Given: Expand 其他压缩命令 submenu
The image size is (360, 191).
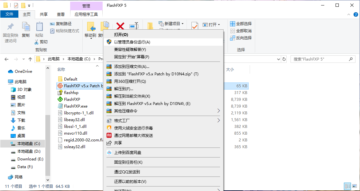Looking at the screenshot, I should coord(163,111).
